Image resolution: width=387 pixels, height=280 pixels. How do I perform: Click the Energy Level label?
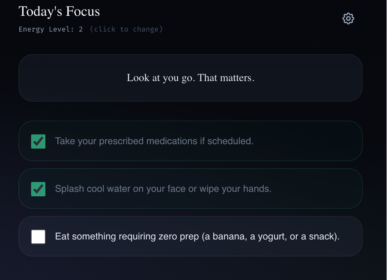(x=46, y=29)
